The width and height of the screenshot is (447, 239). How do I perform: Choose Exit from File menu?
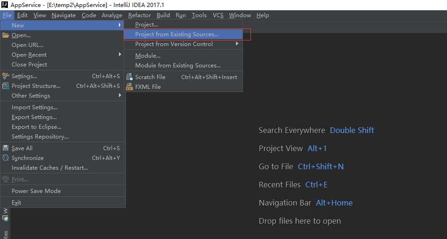pyautogui.click(x=62, y=202)
